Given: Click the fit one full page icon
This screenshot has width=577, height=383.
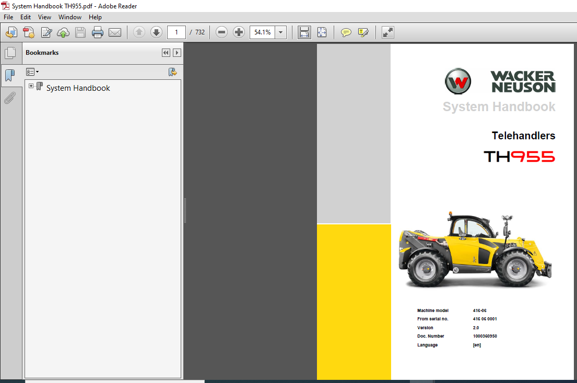Looking at the screenshot, I should [x=322, y=32].
